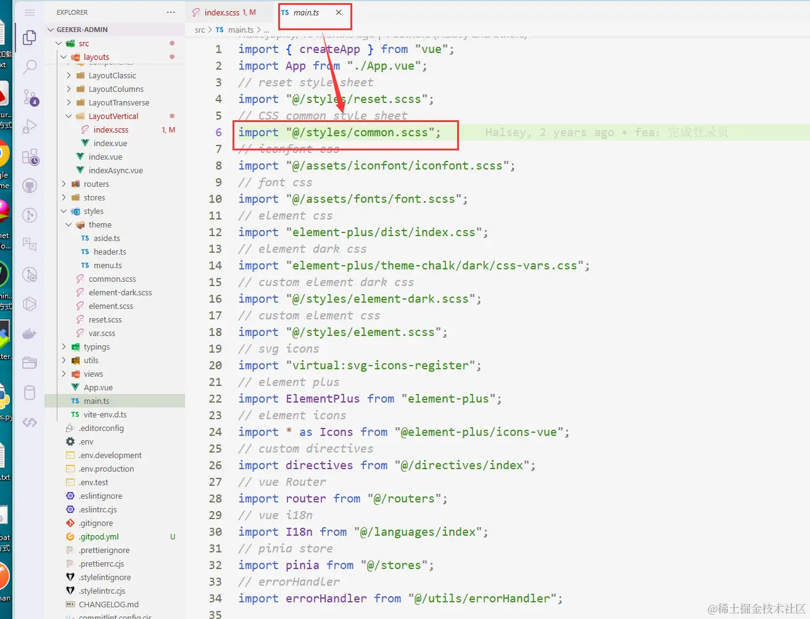Open indexAsync.vue in the explorer
Screen dimensions: 810x619
(x=115, y=170)
